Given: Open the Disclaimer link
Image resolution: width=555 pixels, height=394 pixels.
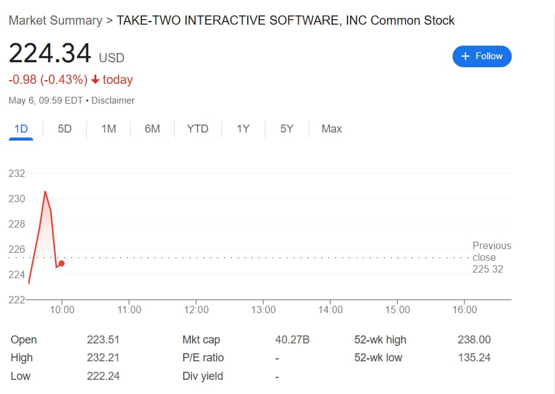Looking at the screenshot, I should [x=113, y=101].
